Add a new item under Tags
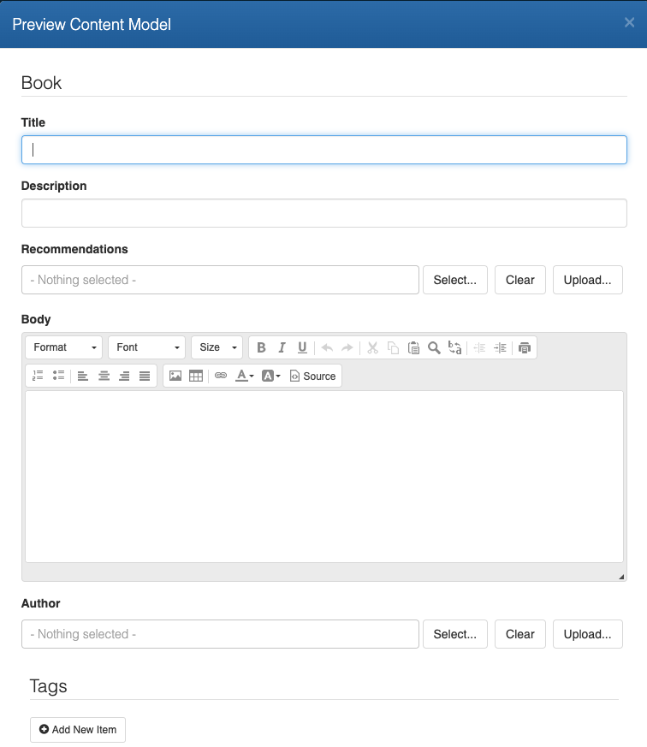 (x=78, y=730)
